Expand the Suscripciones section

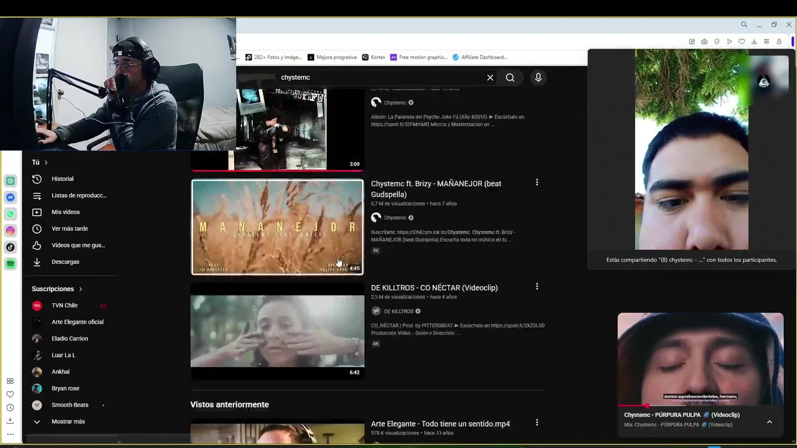click(x=57, y=289)
